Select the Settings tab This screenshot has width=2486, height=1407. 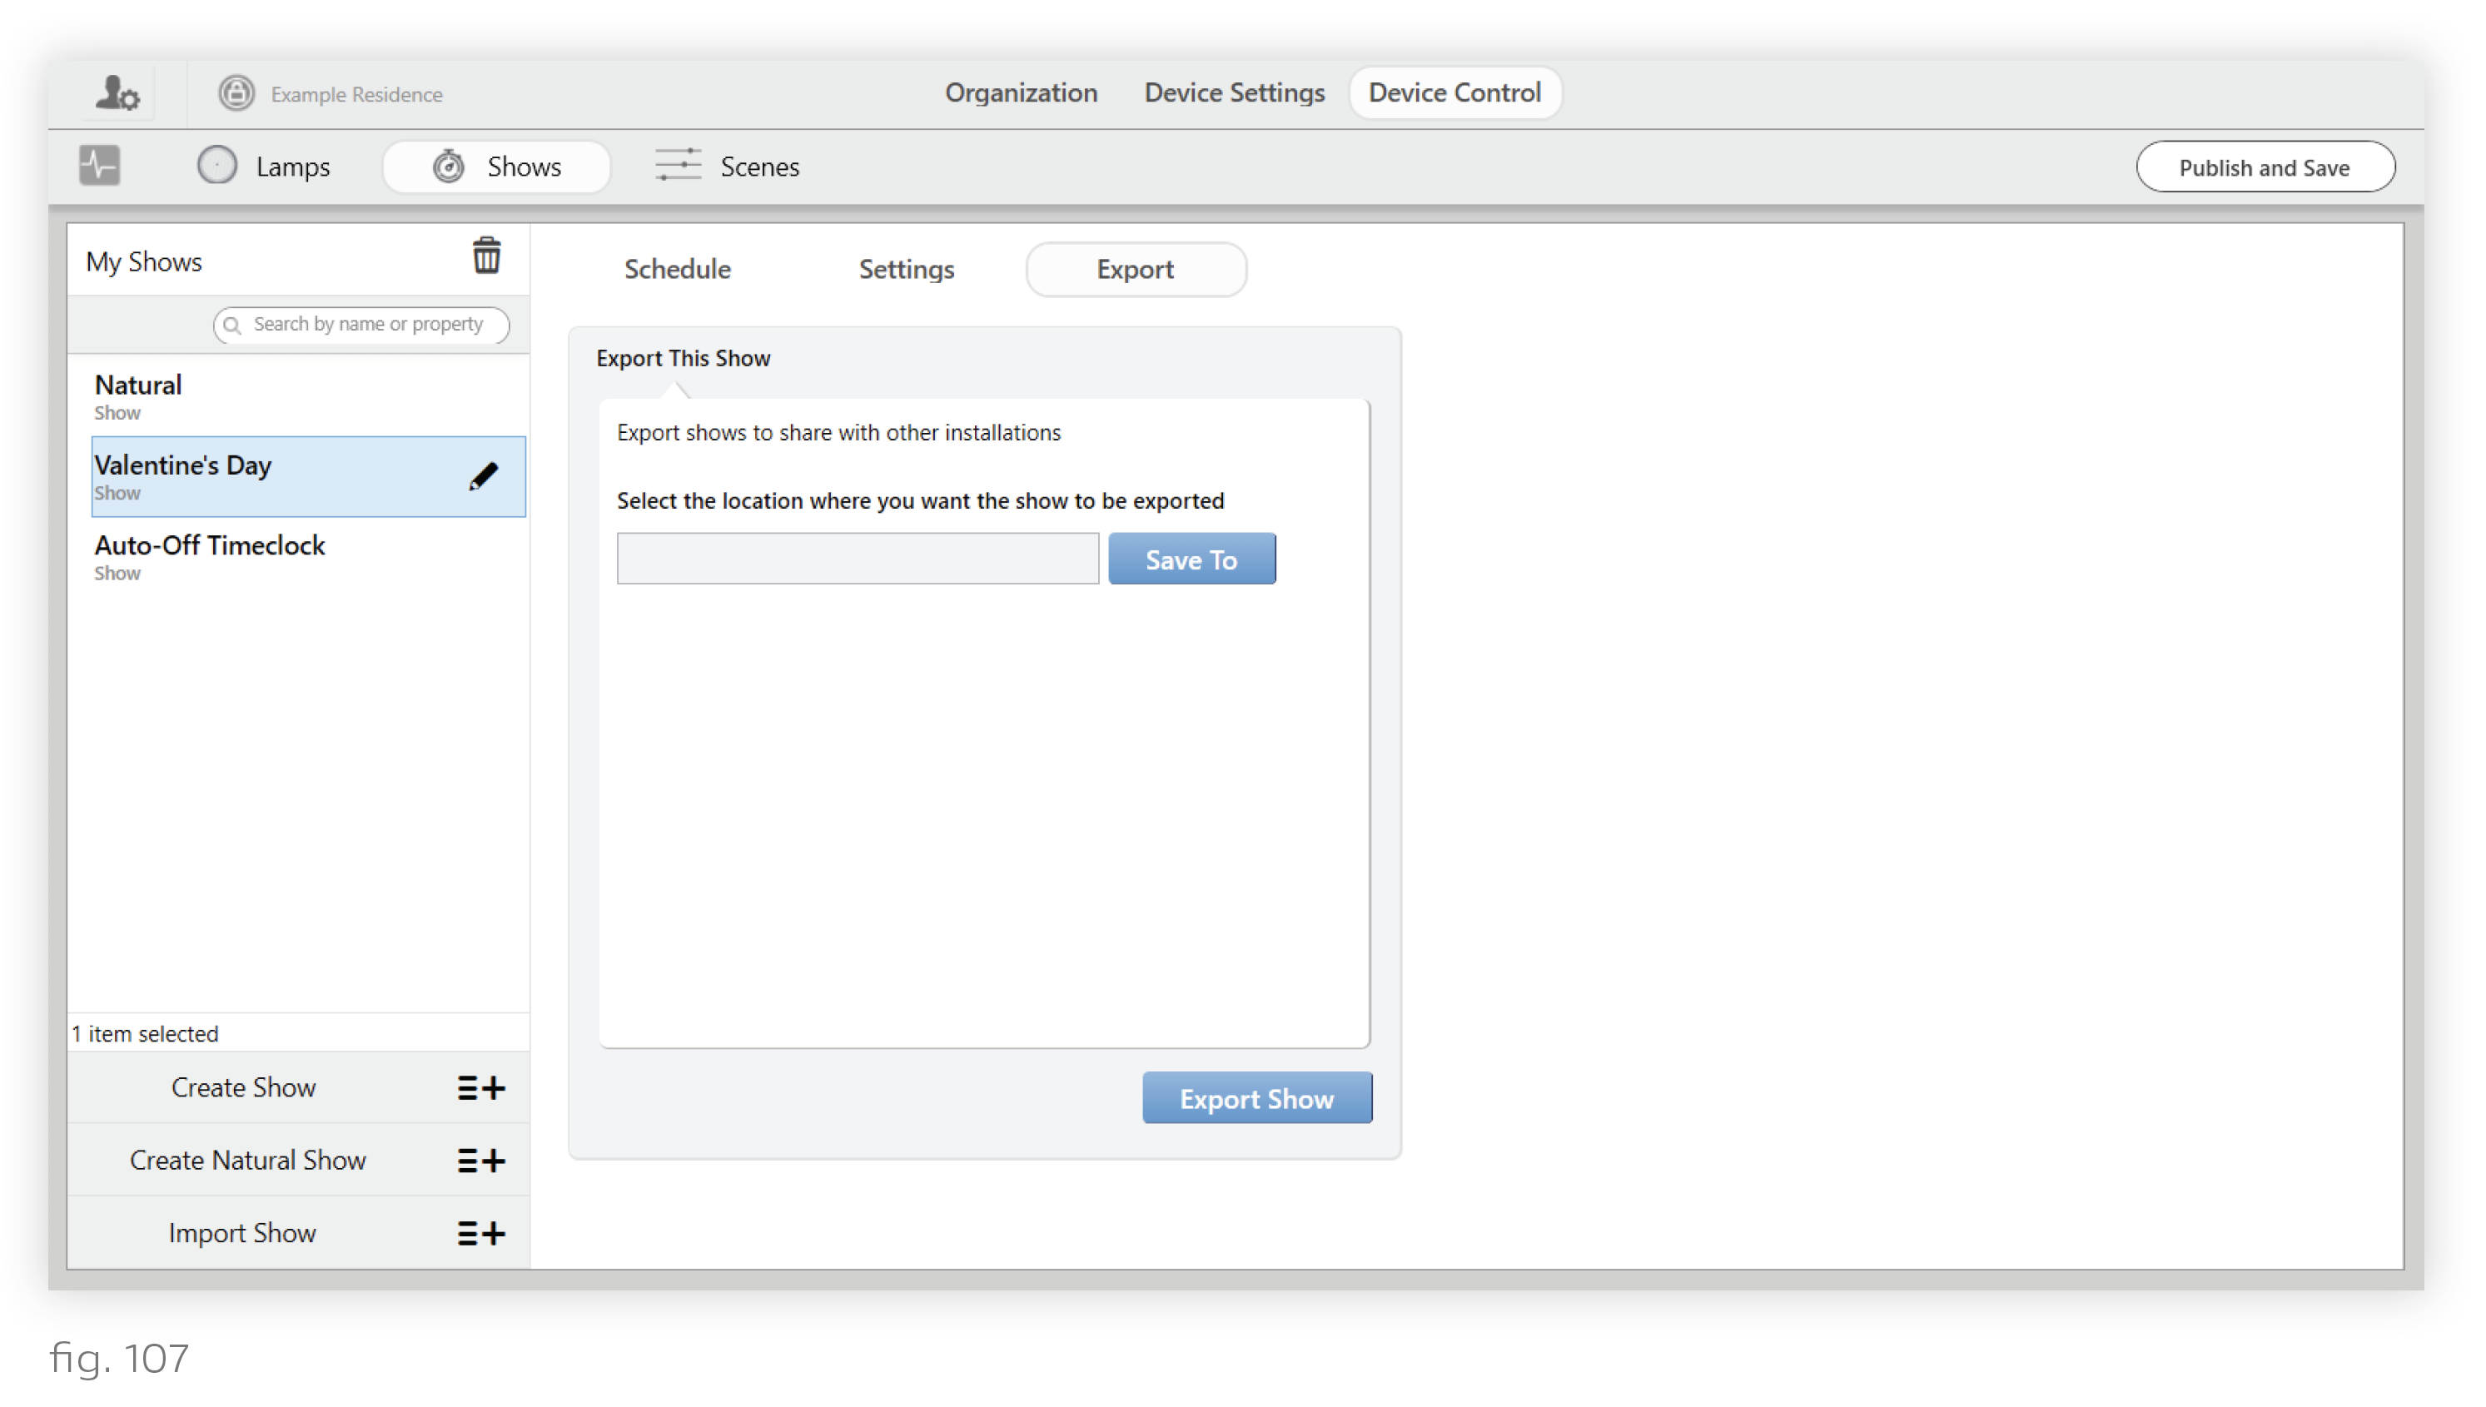point(905,268)
